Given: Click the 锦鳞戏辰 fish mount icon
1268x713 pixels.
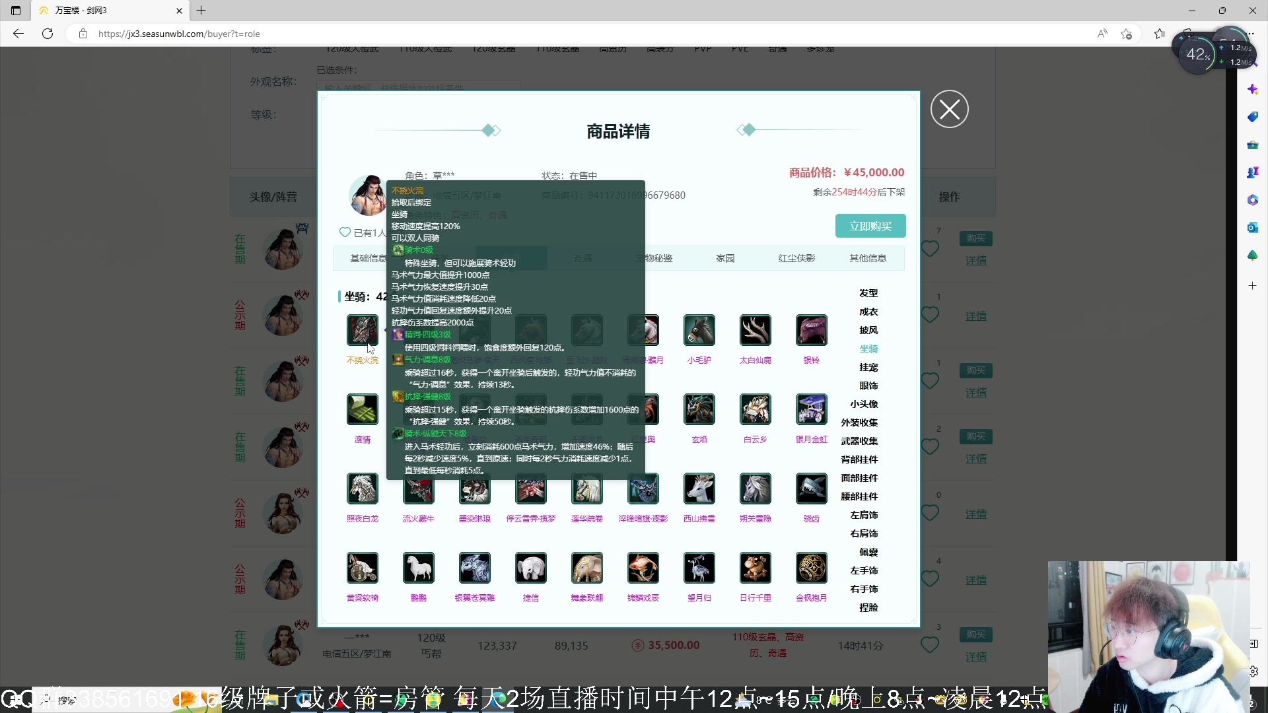Looking at the screenshot, I should coord(643,568).
